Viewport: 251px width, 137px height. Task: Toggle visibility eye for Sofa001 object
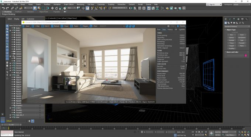point(12,108)
